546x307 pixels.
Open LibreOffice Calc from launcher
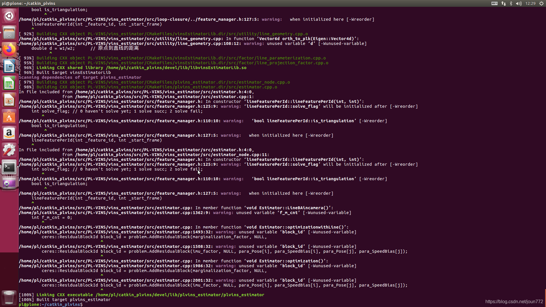click(9, 84)
